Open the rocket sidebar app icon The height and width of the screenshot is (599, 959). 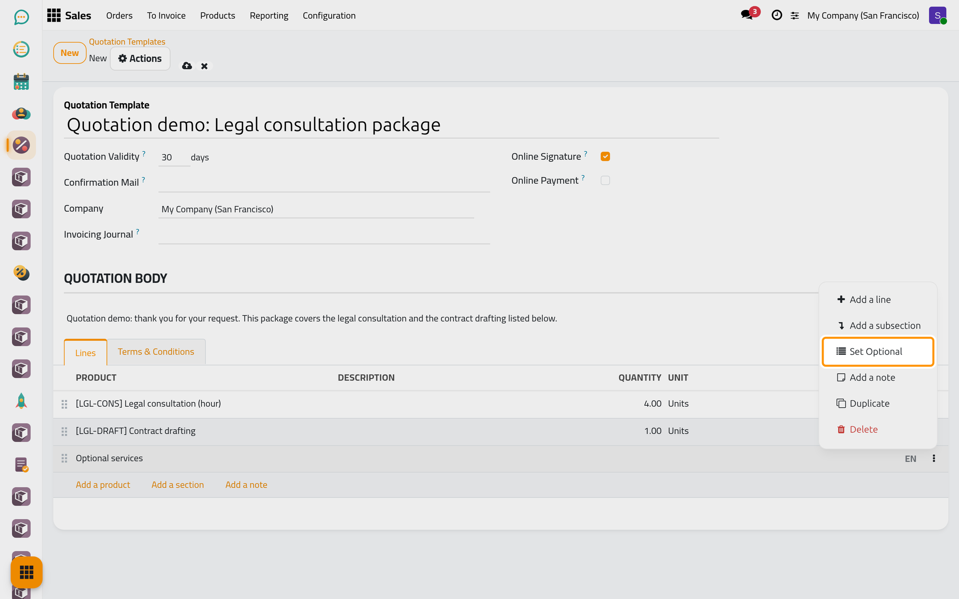click(21, 401)
